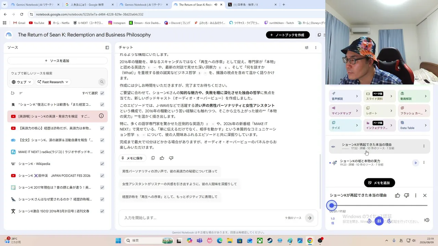Select suggestion 男性パーソナリティの渋い声で
This screenshot has height=246, width=438.
click(170, 171)
